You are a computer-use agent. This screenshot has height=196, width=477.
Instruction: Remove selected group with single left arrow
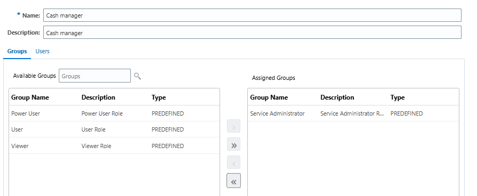click(233, 162)
